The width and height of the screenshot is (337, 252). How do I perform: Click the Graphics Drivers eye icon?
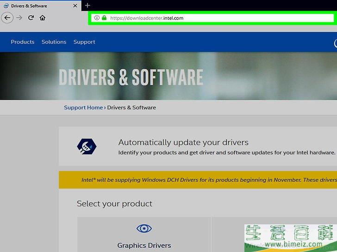(x=144, y=228)
